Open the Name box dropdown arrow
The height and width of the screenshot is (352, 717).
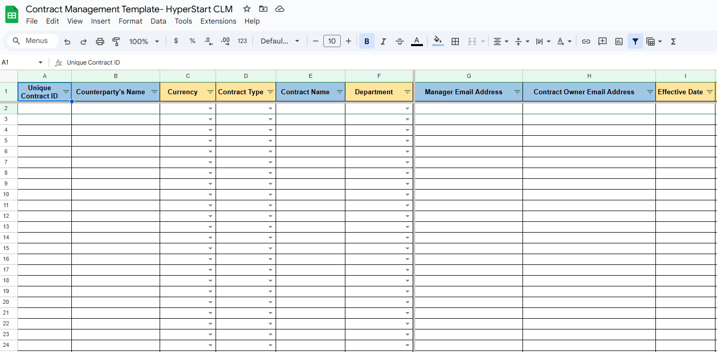[41, 63]
